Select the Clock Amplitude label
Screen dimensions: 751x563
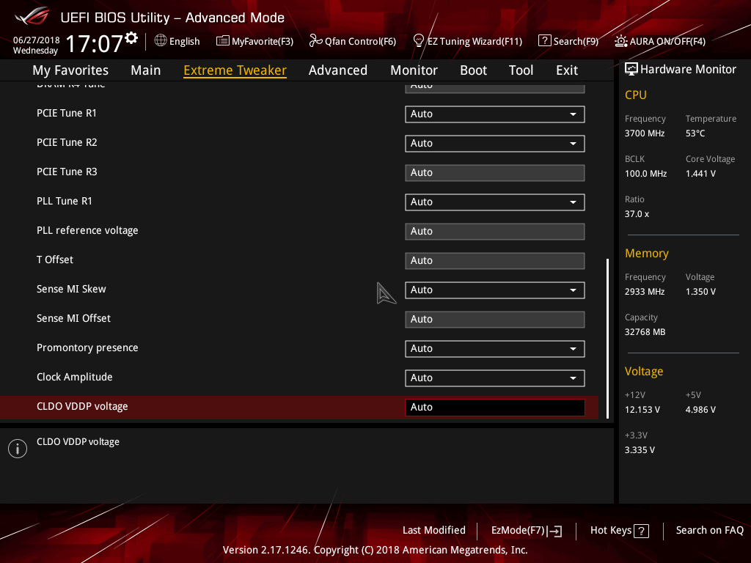pyautogui.click(x=74, y=377)
